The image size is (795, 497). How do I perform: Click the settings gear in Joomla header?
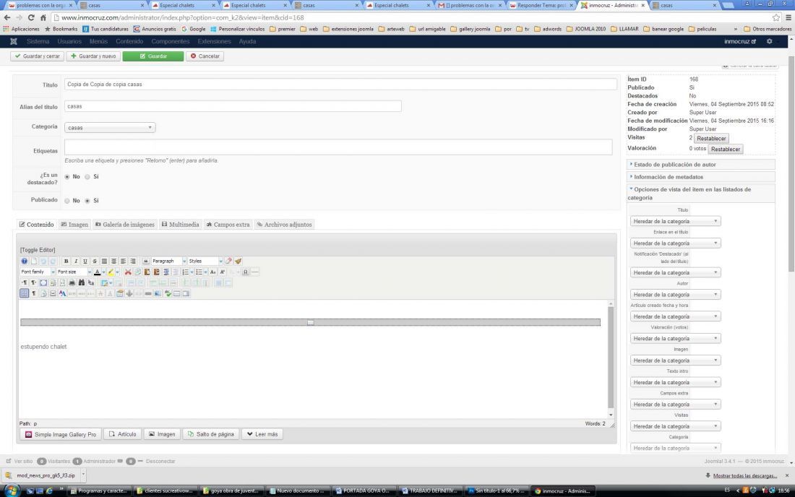[x=769, y=41]
